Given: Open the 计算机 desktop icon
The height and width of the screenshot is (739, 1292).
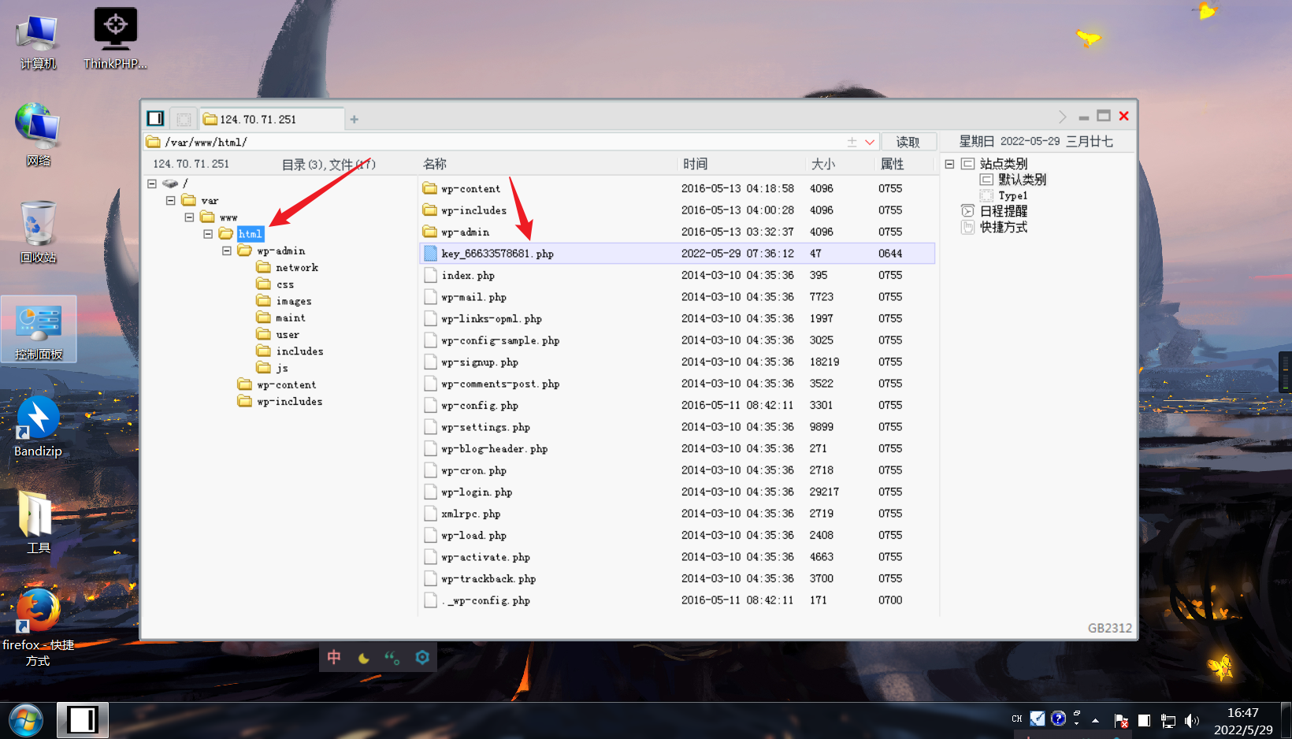Looking at the screenshot, I should [x=38, y=41].
